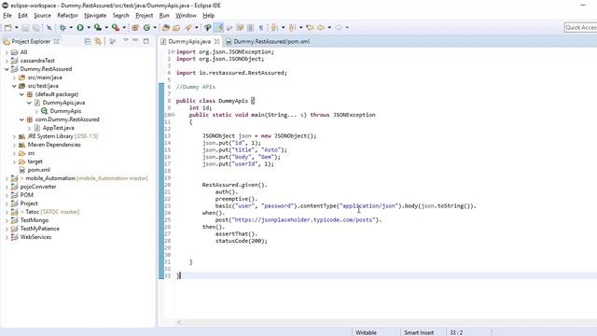Open the File menu
This screenshot has width=597, height=336.
(7, 16)
